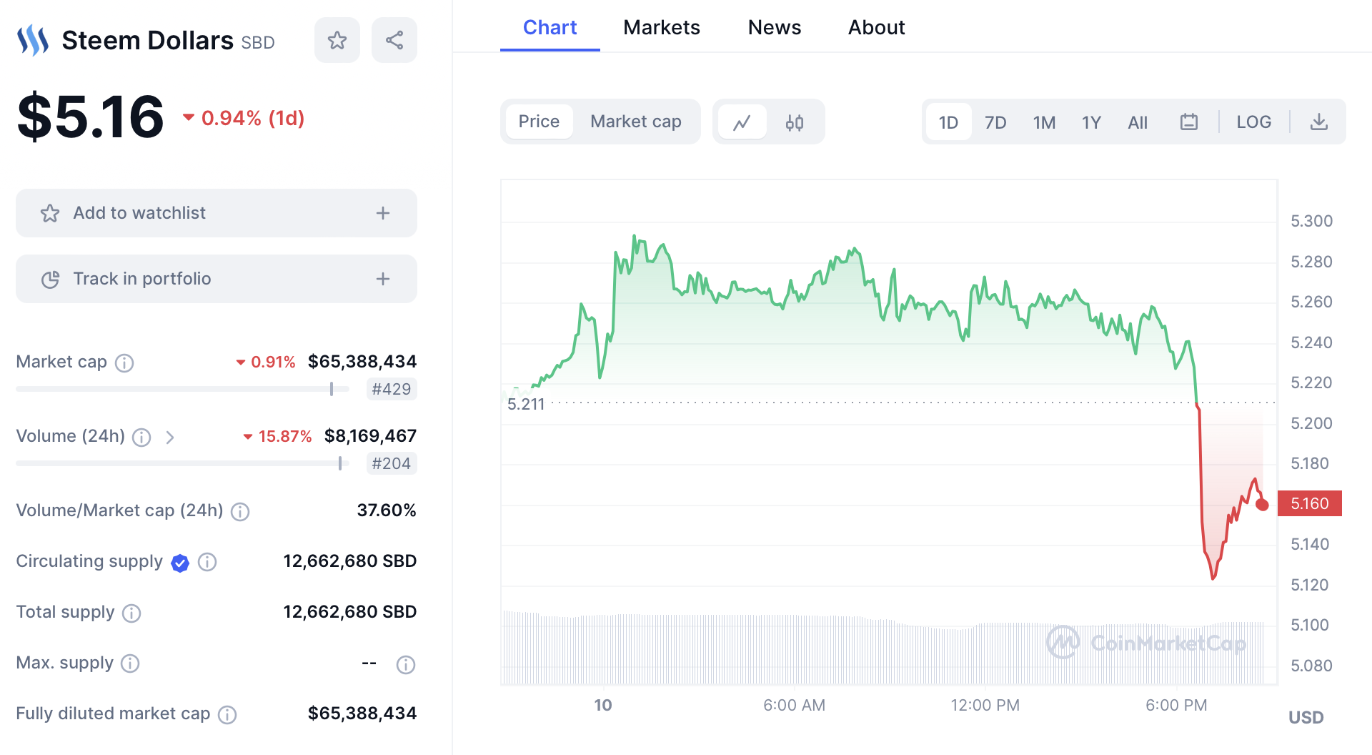Show the Market cap info icon
The height and width of the screenshot is (755, 1372).
pyautogui.click(x=124, y=363)
